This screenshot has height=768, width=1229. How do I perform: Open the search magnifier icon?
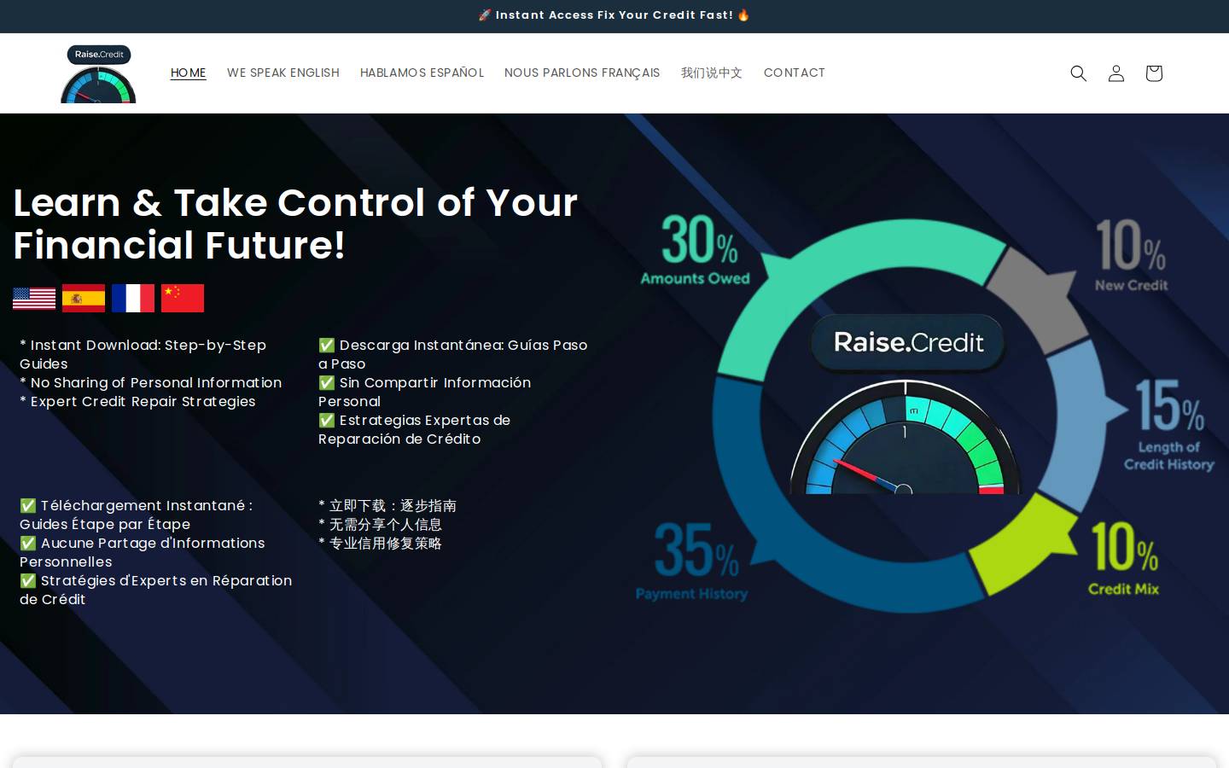pos(1079,73)
